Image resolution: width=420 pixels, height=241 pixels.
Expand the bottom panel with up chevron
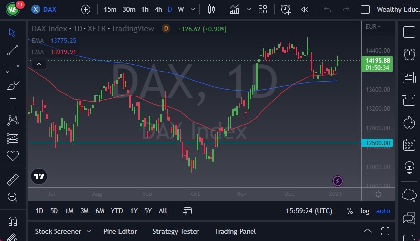point(367,231)
